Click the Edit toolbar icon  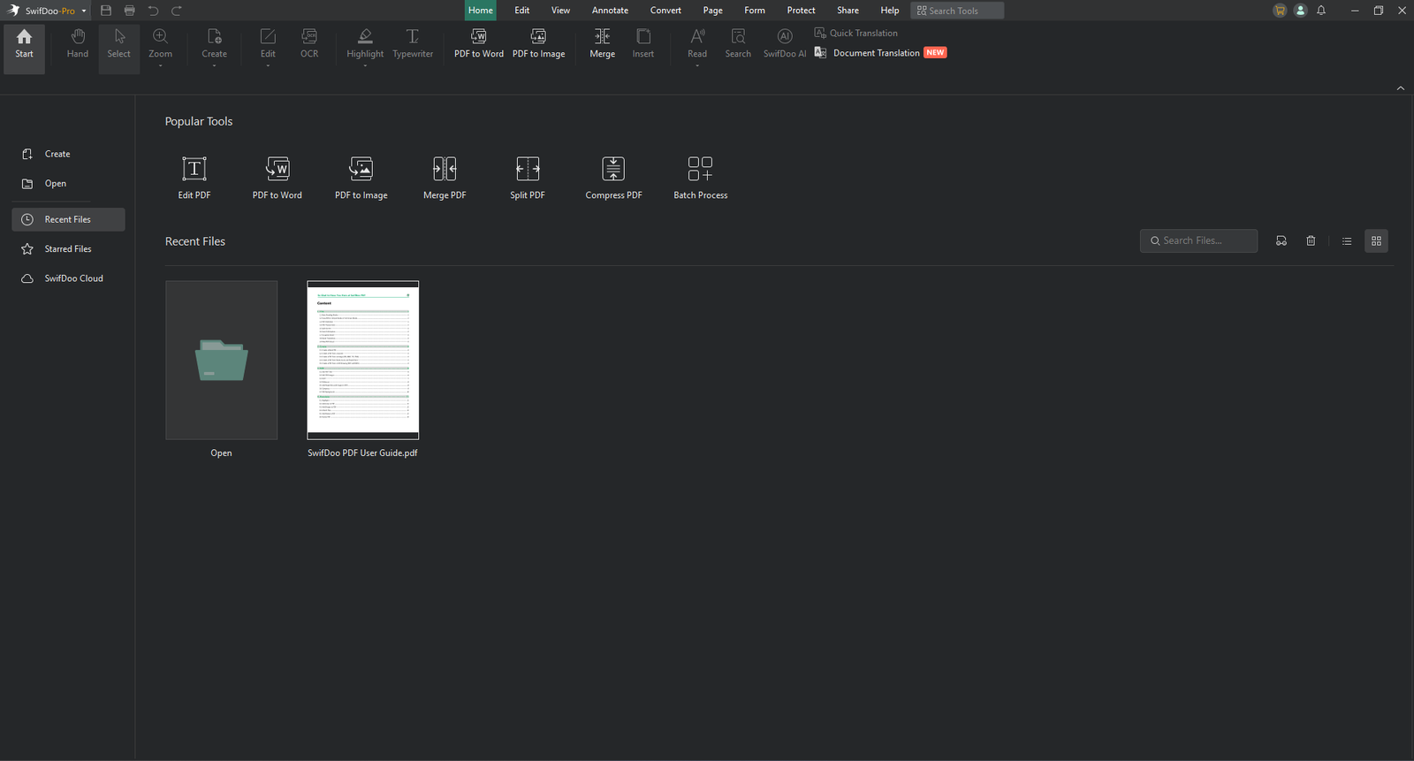pyautogui.click(x=268, y=37)
